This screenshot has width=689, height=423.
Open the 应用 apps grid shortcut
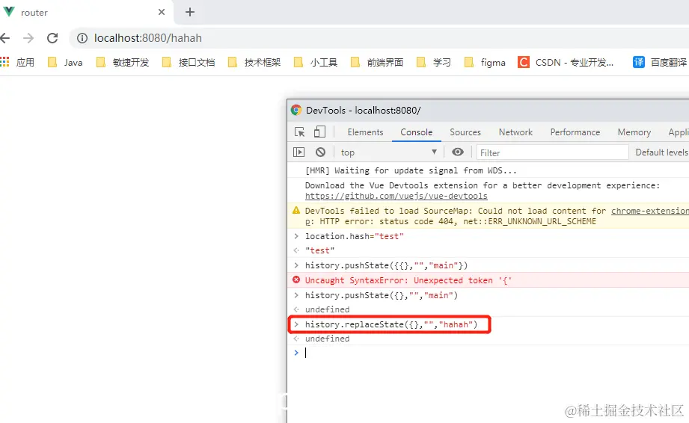[x=17, y=62]
